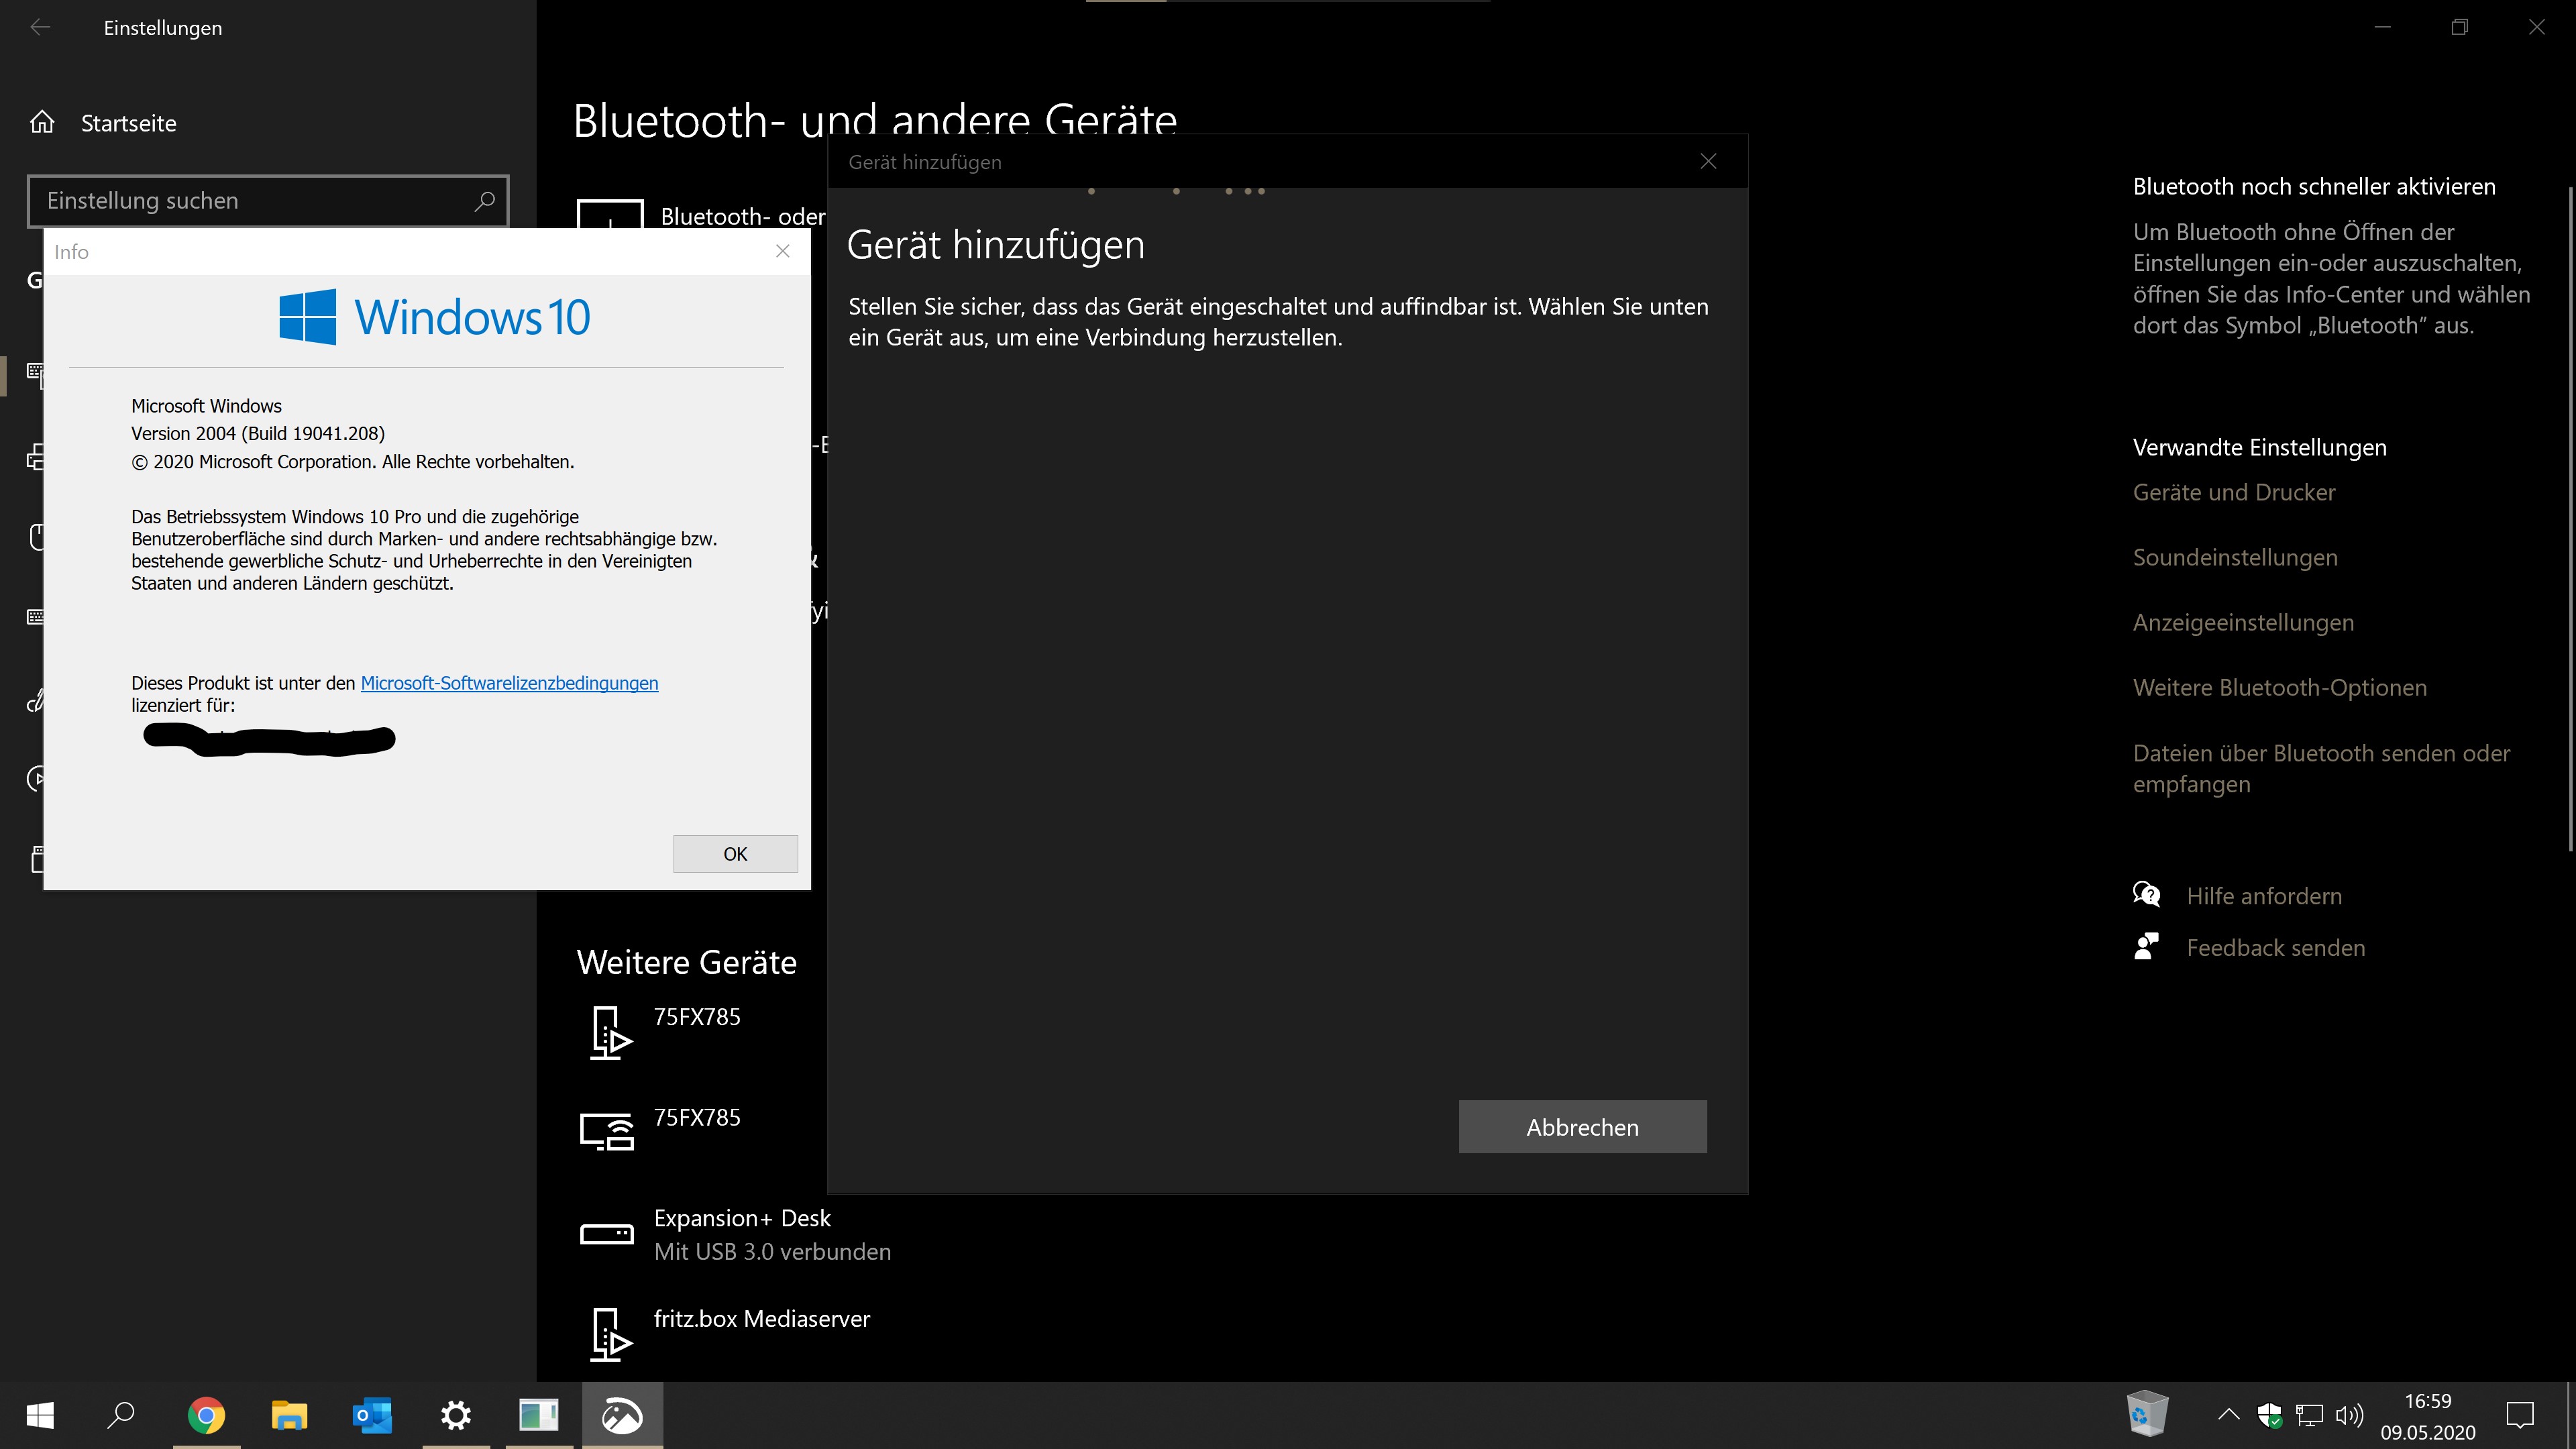This screenshot has width=2576, height=1449.
Task: Click the Windows Start button
Action: coord(40,1415)
